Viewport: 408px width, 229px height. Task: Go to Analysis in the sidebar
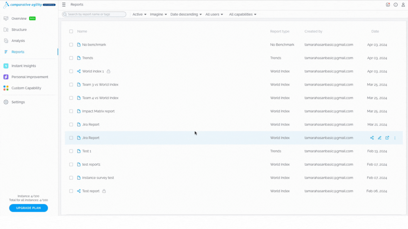coord(18,41)
